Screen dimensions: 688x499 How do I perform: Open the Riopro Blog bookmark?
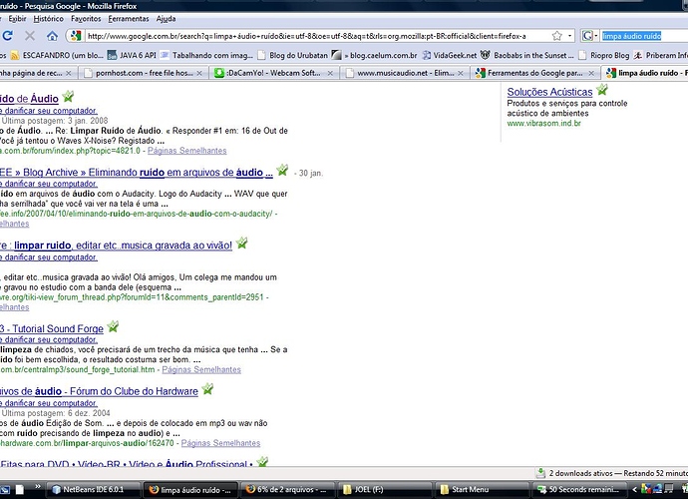(604, 55)
